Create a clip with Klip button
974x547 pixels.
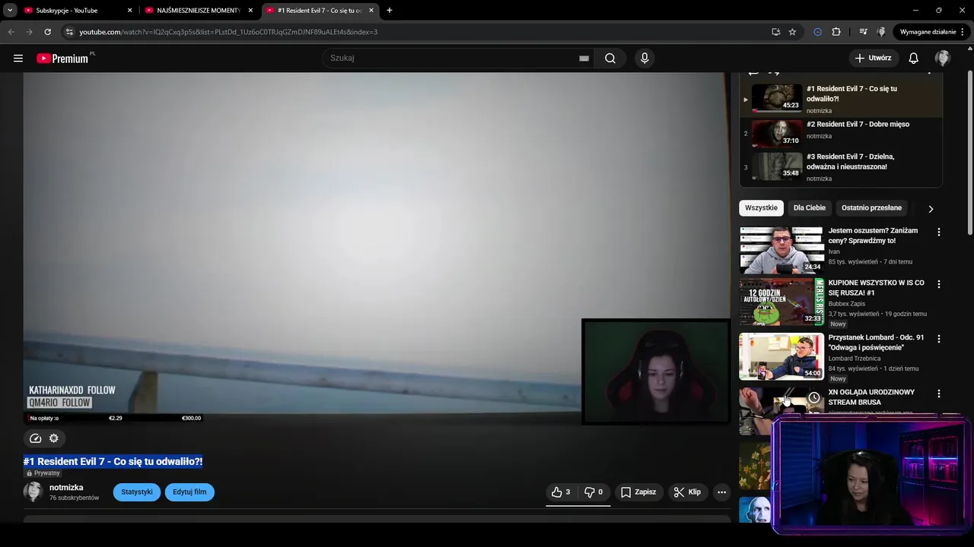coord(688,492)
